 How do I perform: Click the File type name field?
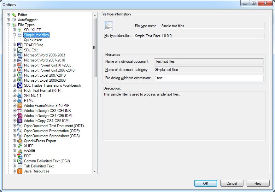pyautogui.click(x=212, y=26)
